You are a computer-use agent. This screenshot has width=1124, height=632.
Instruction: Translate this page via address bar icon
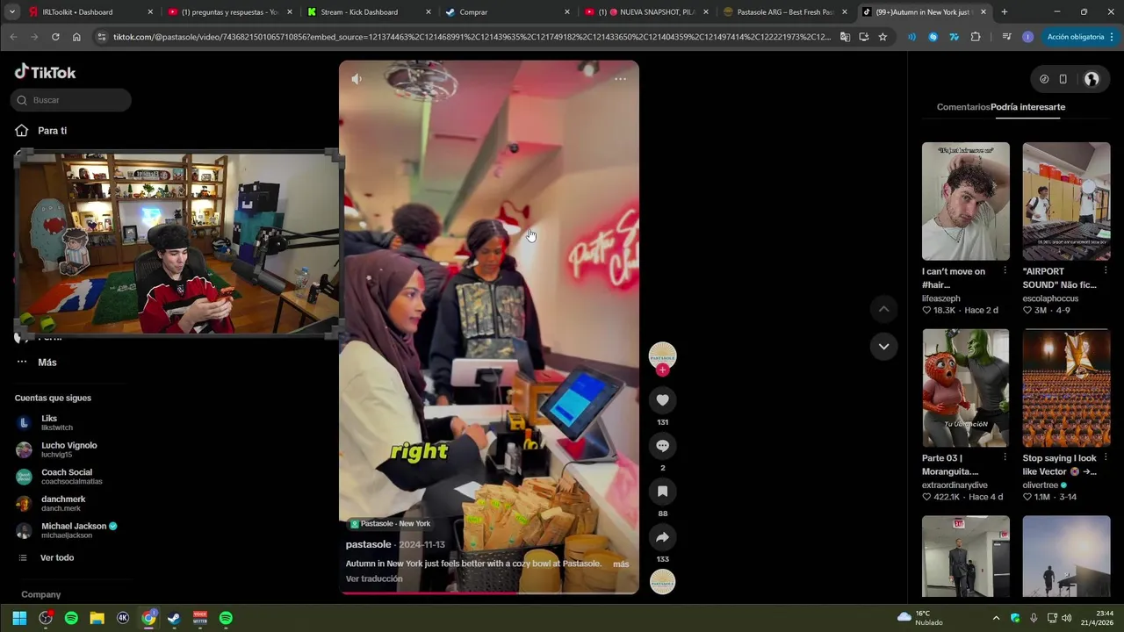coord(845,37)
